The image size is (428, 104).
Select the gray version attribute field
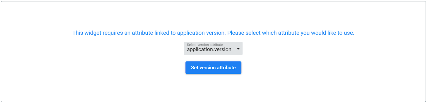213,48
